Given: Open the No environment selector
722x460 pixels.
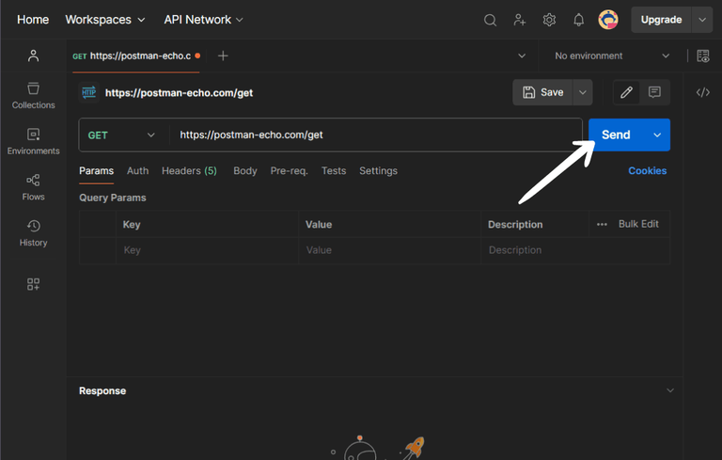Looking at the screenshot, I should pos(612,56).
